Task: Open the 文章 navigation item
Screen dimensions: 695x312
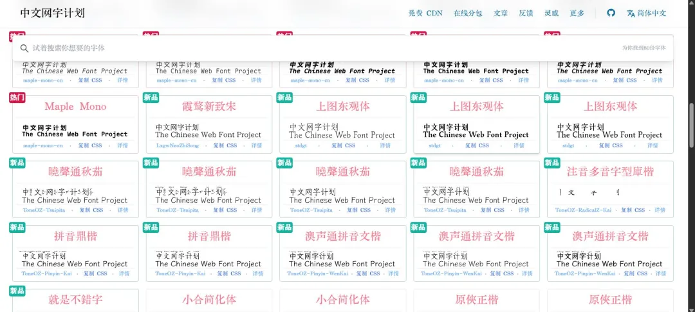Action: coord(501,13)
